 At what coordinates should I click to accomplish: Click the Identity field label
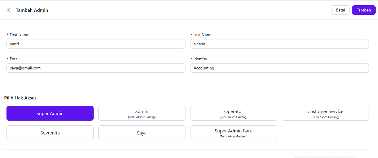[200, 59]
